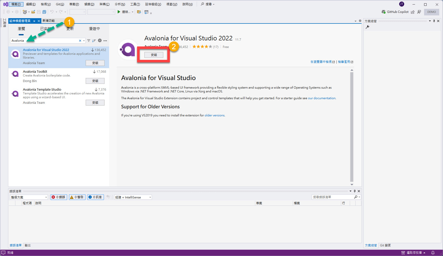The height and width of the screenshot is (256, 443).
Task: Switch to the Git 變更 tab
Action: [x=385, y=245]
